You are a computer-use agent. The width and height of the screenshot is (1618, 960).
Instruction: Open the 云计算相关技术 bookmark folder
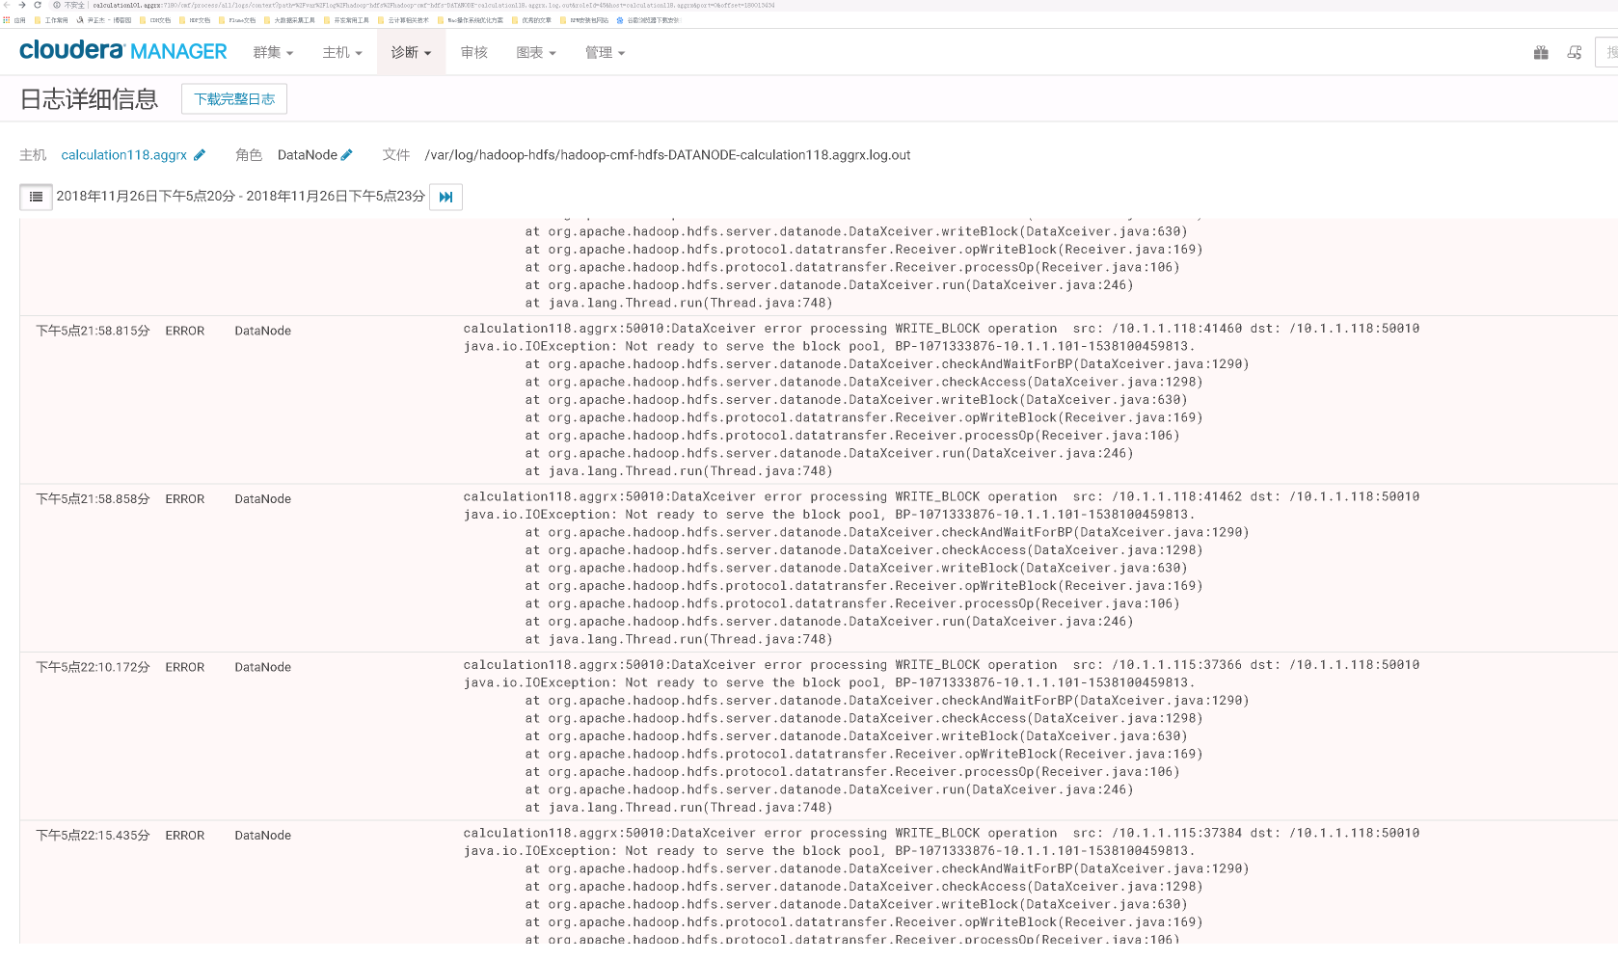coord(403,19)
